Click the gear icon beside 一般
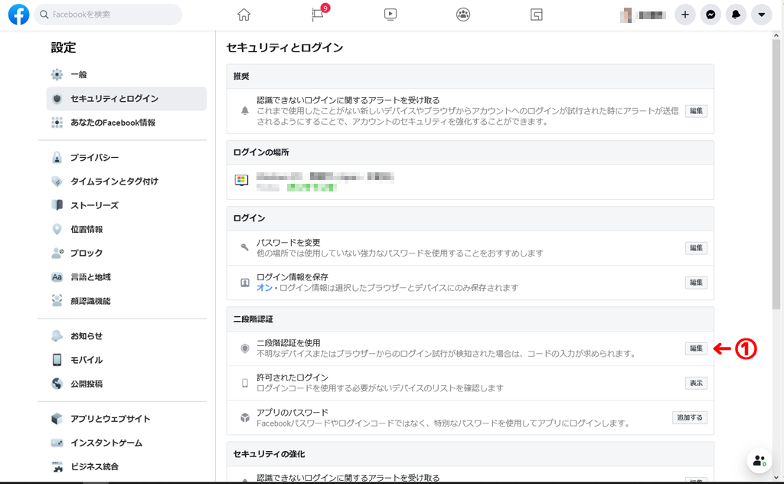 (x=57, y=74)
